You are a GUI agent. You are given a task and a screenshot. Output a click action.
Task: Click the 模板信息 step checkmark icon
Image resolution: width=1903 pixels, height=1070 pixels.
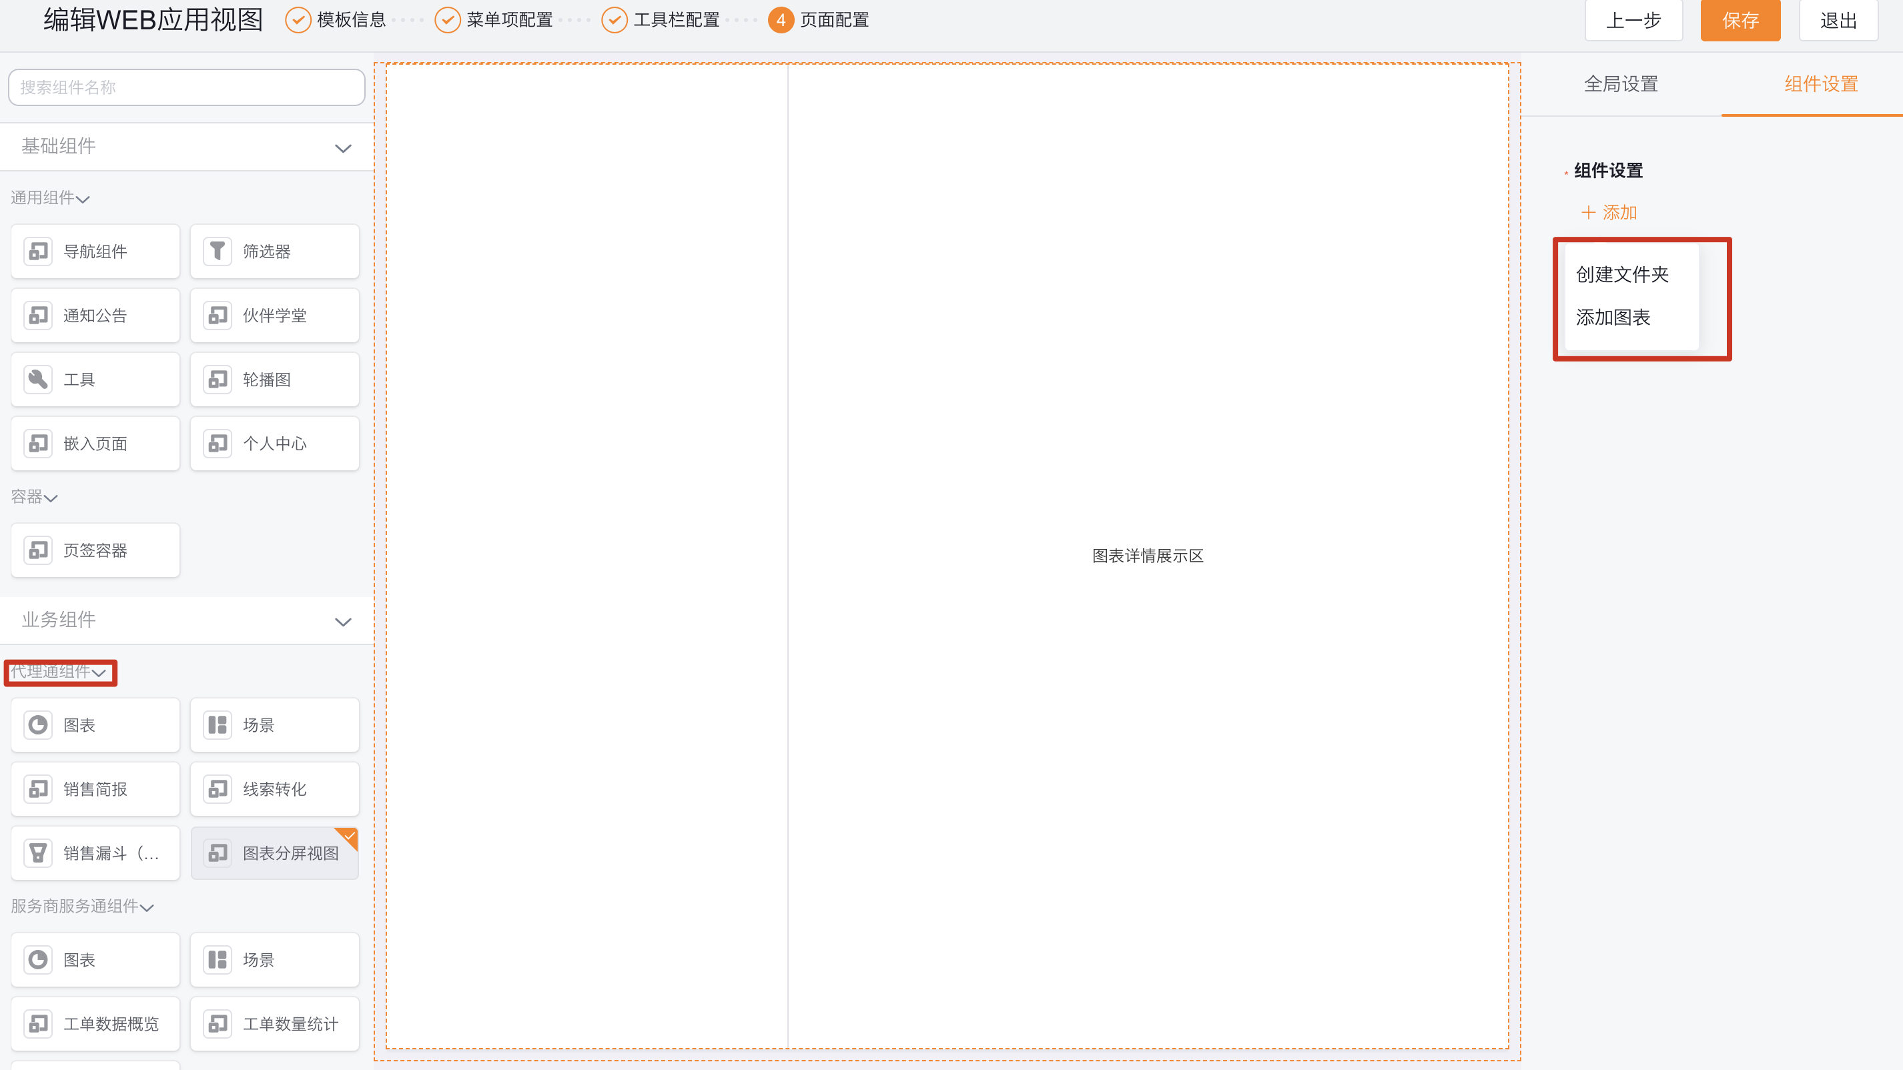pyautogui.click(x=298, y=20)
